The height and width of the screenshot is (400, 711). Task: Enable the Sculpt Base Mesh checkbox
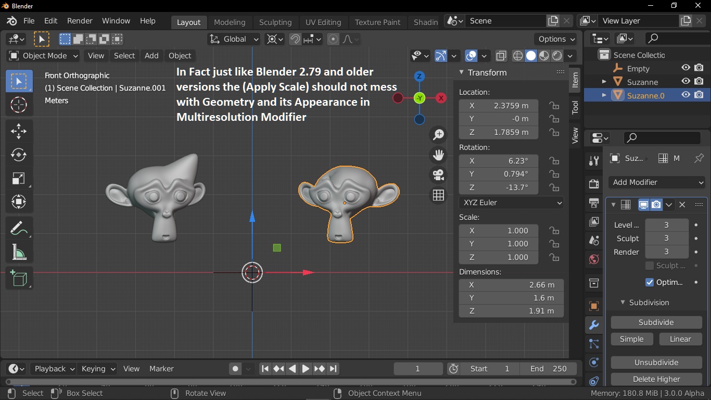tap(649, 266)
